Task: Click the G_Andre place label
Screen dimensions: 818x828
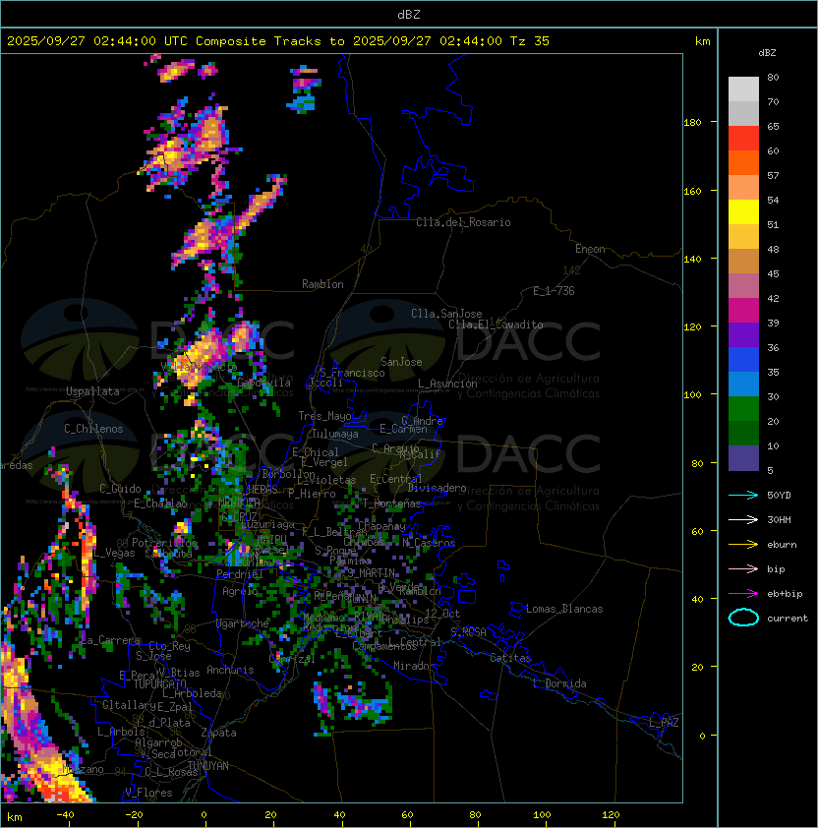Action: click(422, 421)
